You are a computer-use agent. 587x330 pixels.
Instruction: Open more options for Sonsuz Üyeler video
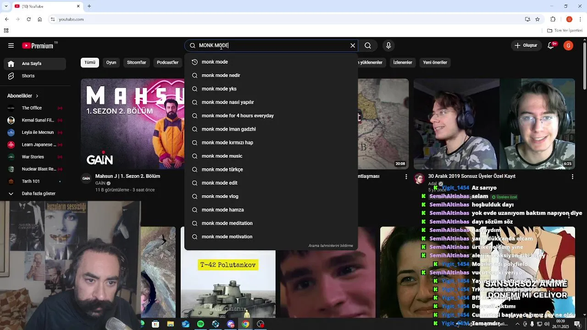(x=572, y=176)
